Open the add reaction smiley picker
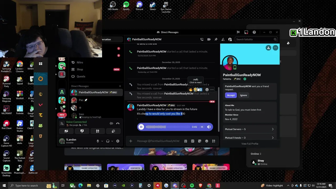Viewport: 336px width, 189px height. point(207,90)
